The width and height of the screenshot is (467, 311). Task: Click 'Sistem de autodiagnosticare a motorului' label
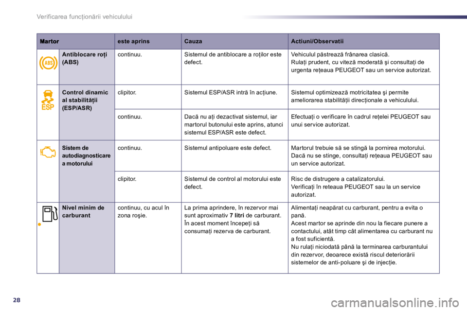(x=87, y=155)
